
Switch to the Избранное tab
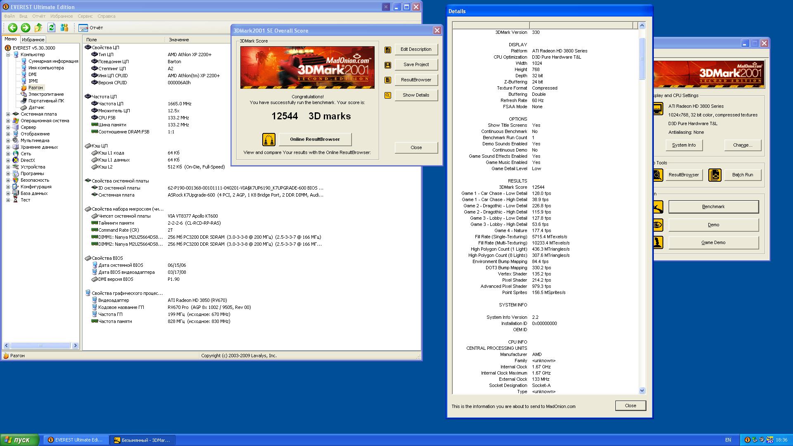click(33, 40)
